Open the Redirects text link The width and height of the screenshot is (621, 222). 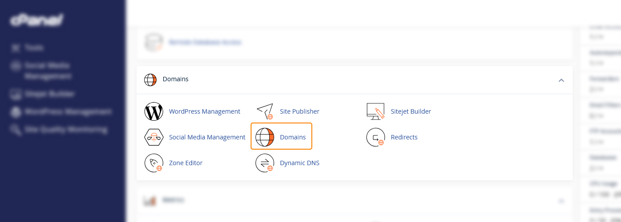click(404, 137)
